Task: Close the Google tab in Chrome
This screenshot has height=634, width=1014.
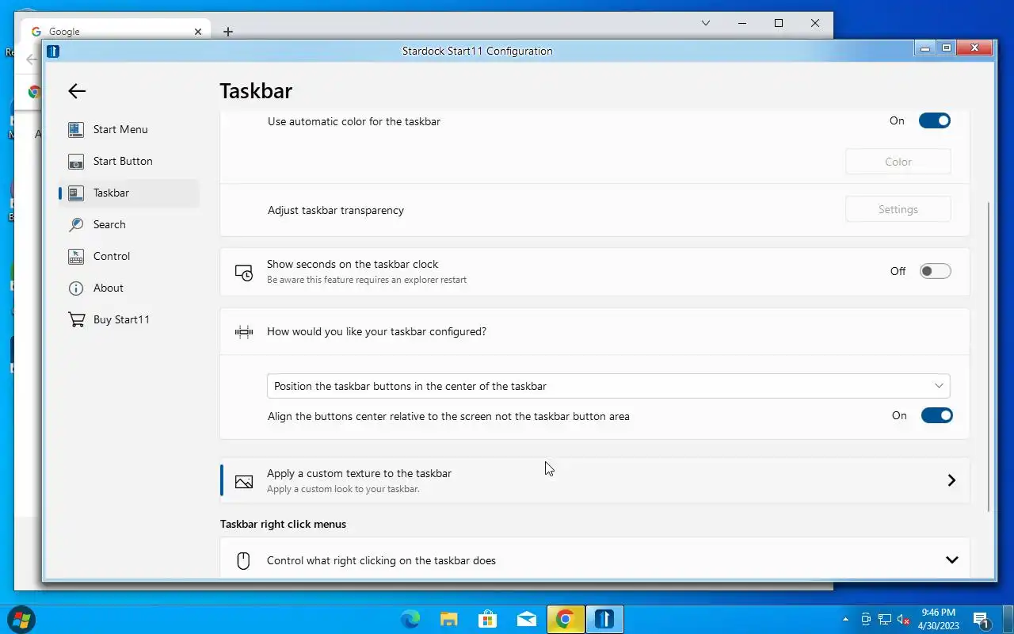Action: point(198,32)
